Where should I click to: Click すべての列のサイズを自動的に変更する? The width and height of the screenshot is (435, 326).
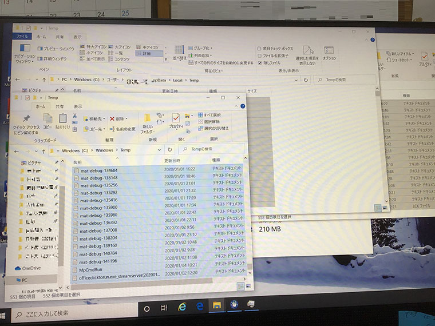(x=221, y=63)
